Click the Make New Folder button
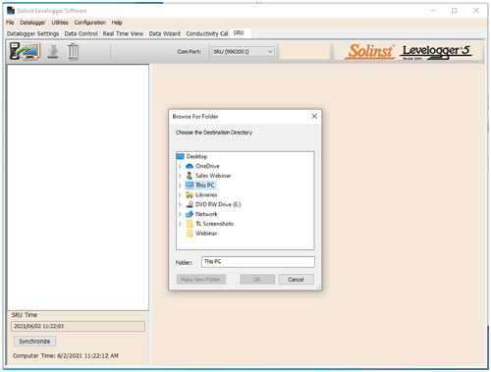The width and height of the screenshot is (491, 372). coord(200,280)
